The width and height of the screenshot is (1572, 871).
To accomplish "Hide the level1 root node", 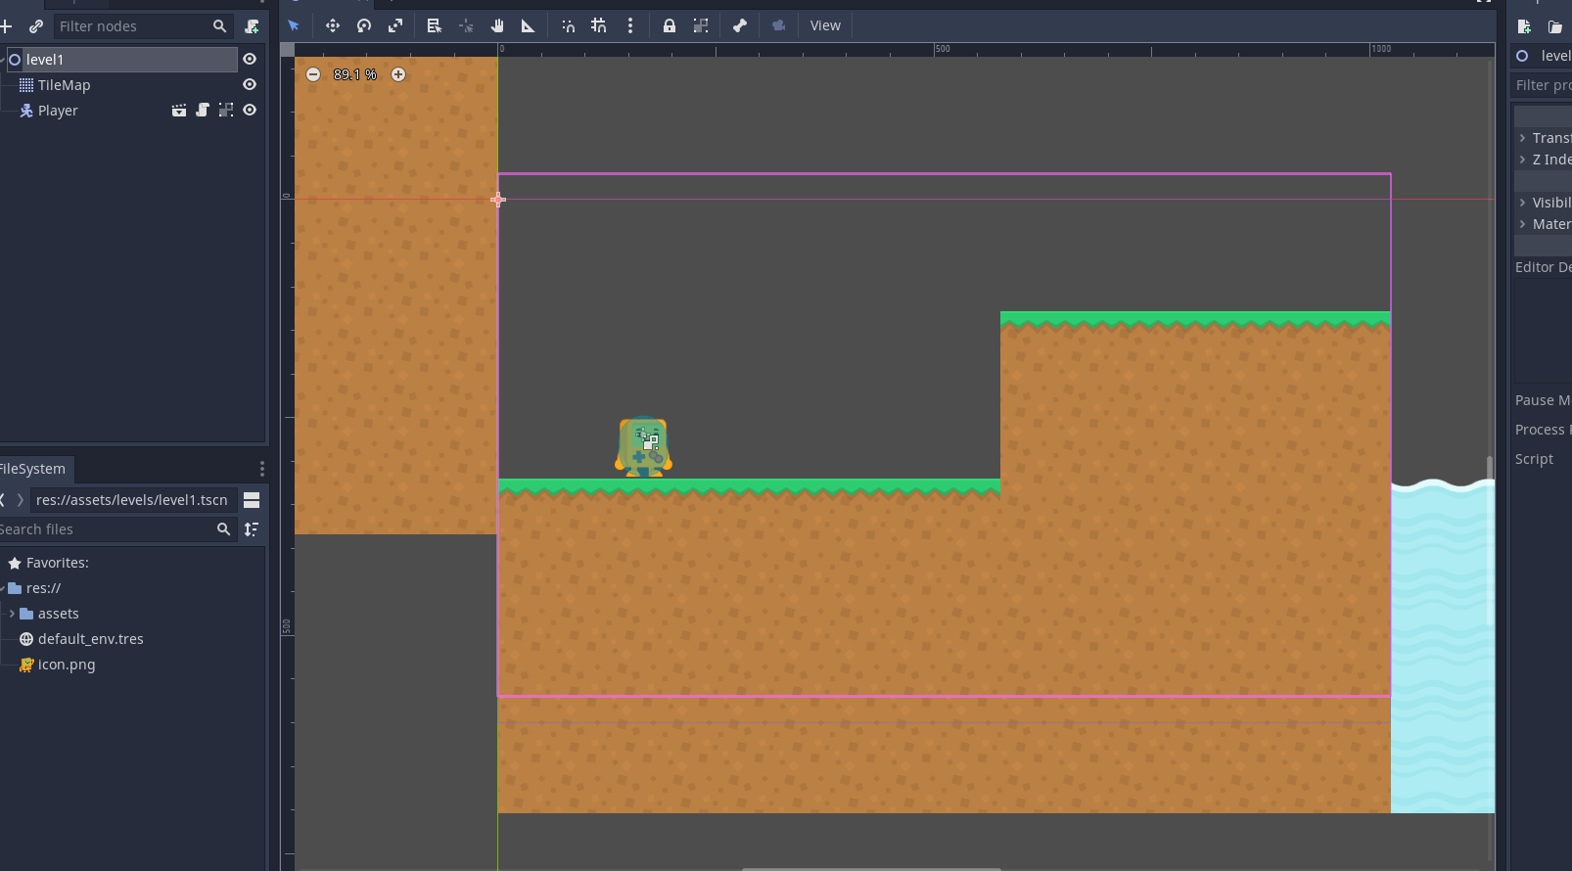I will [x=250, y=60].
